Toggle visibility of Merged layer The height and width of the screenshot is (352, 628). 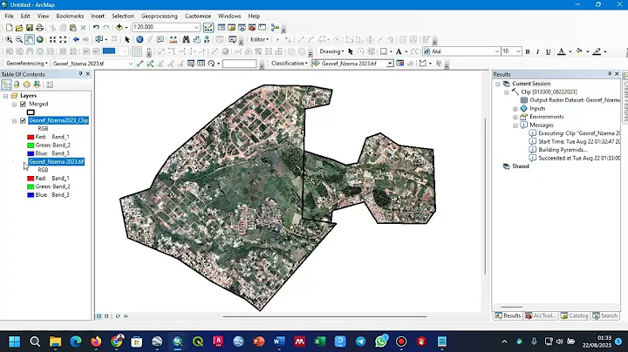click(23, 104)
